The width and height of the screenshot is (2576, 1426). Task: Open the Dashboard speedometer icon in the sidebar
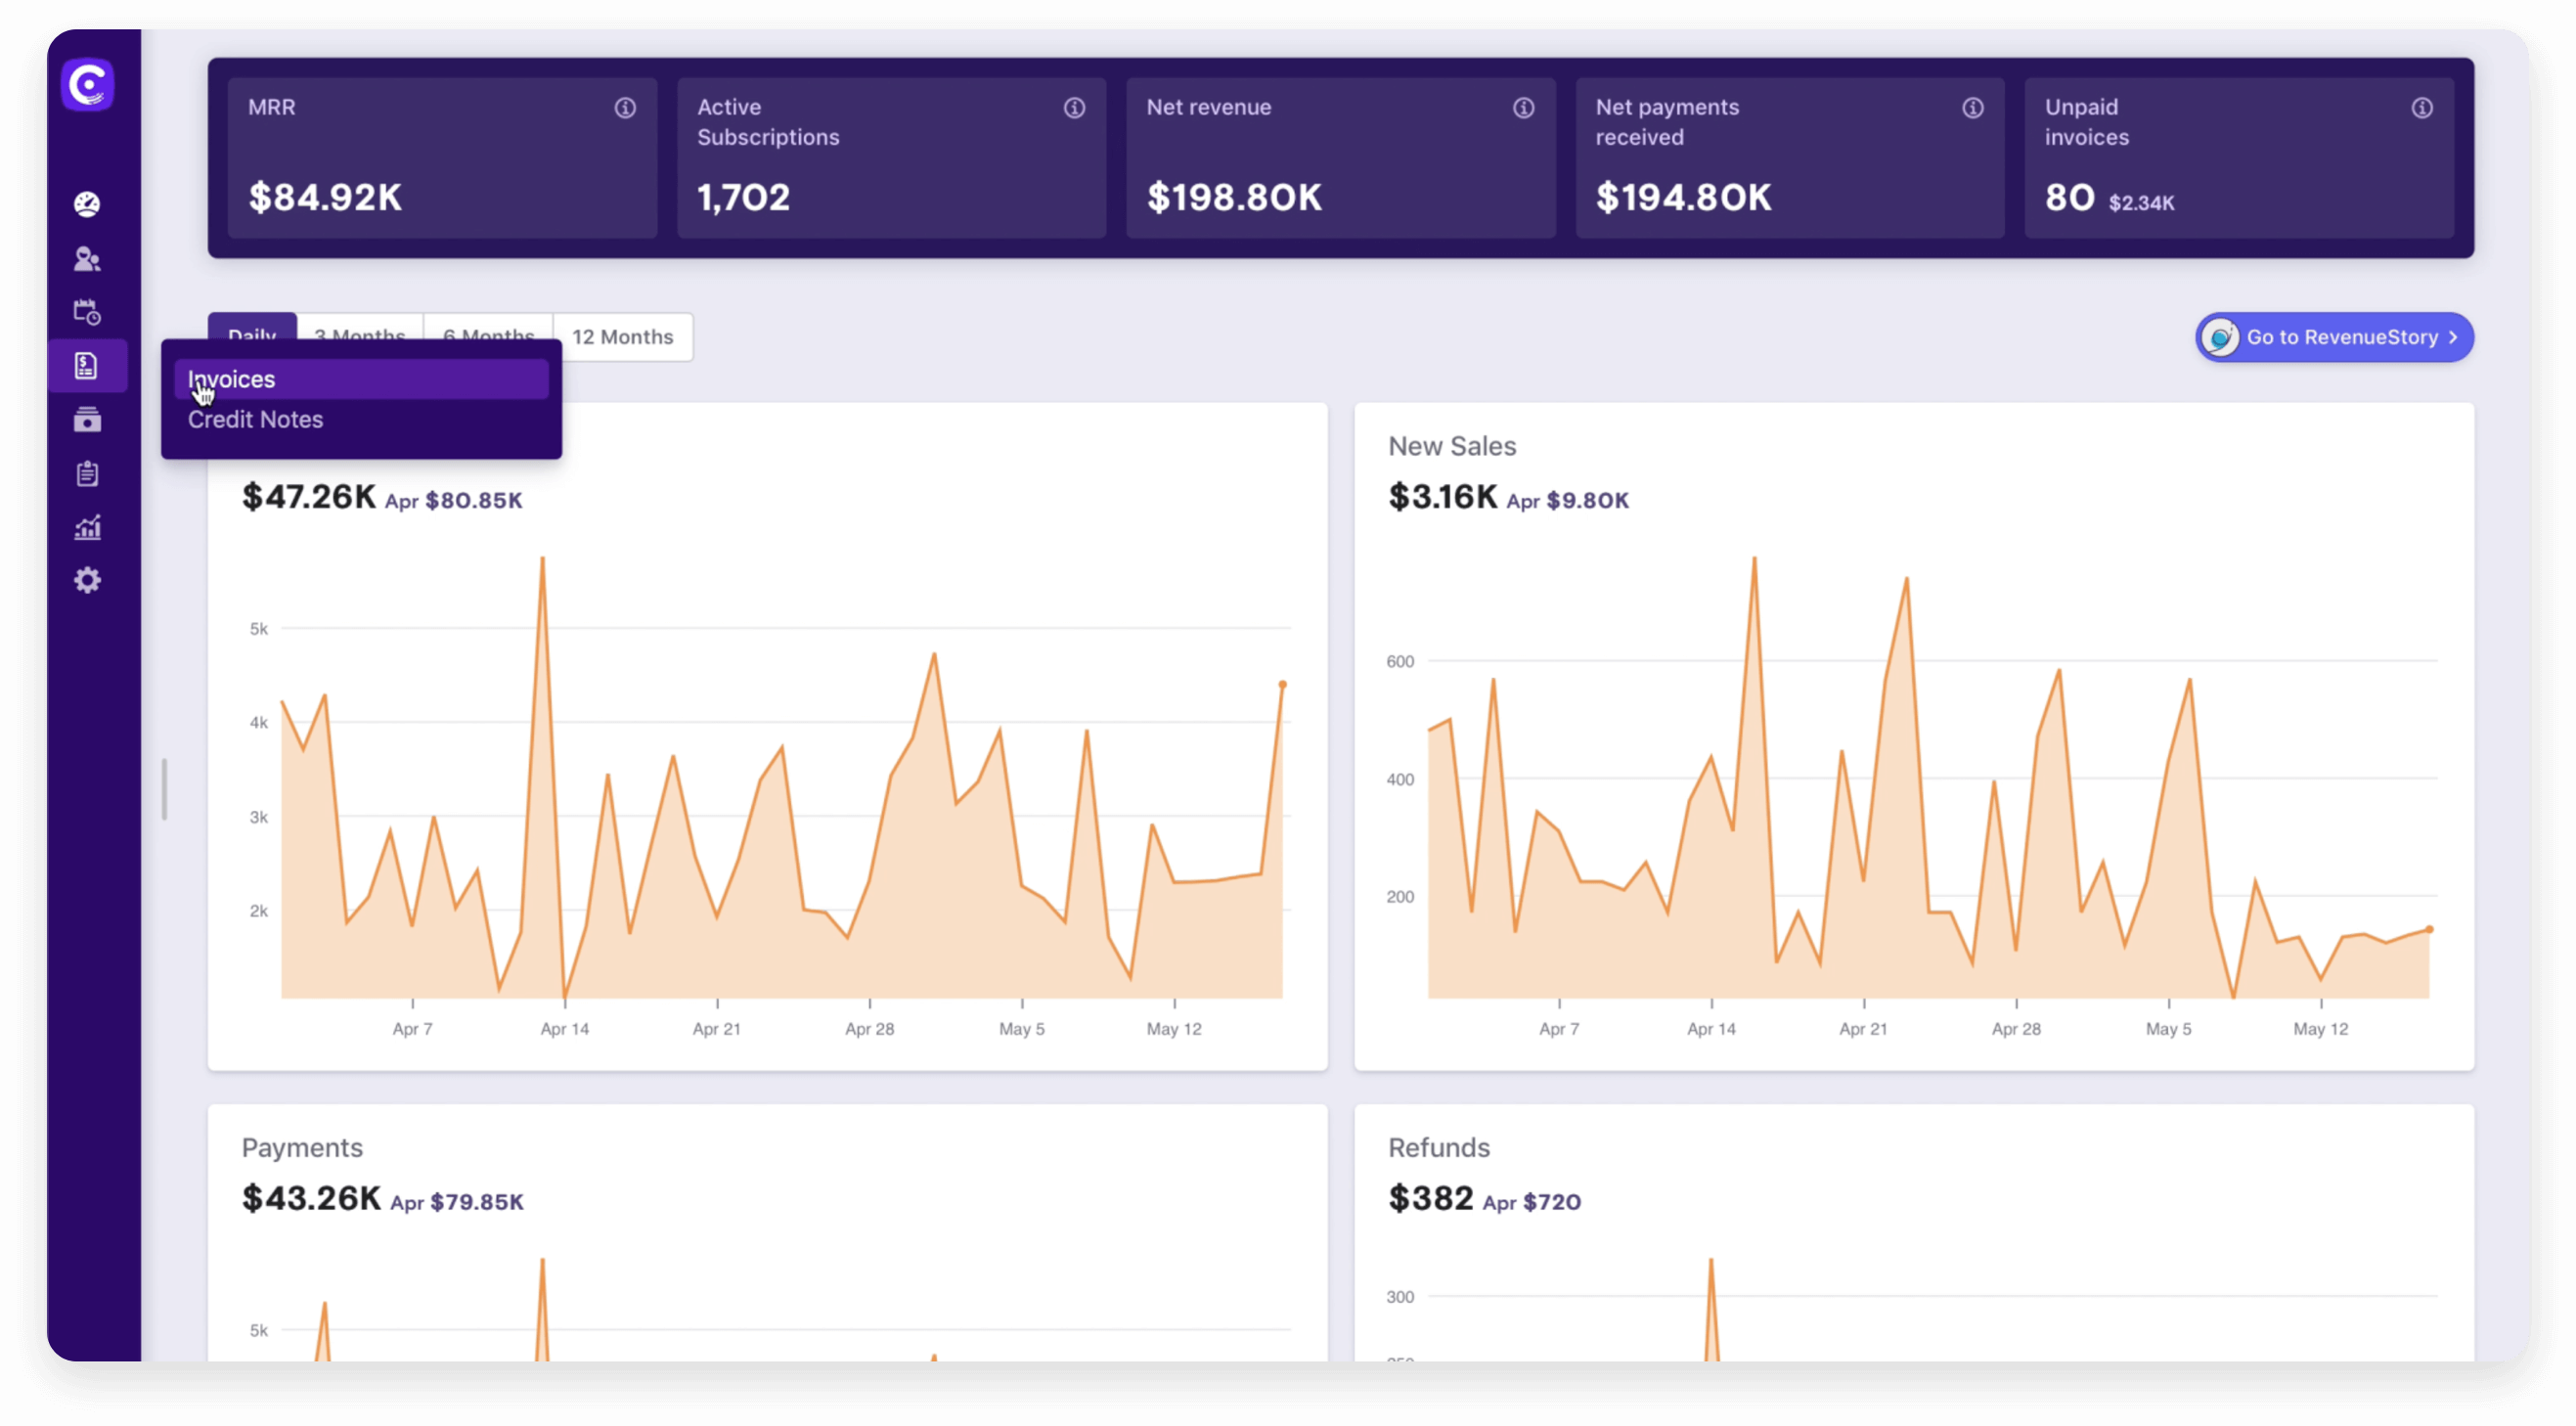coord(88,202)
